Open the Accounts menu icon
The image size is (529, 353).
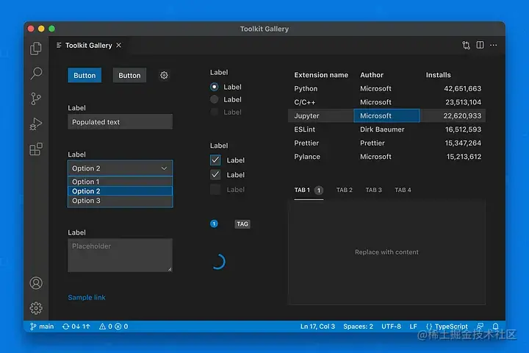click(36, 283)
